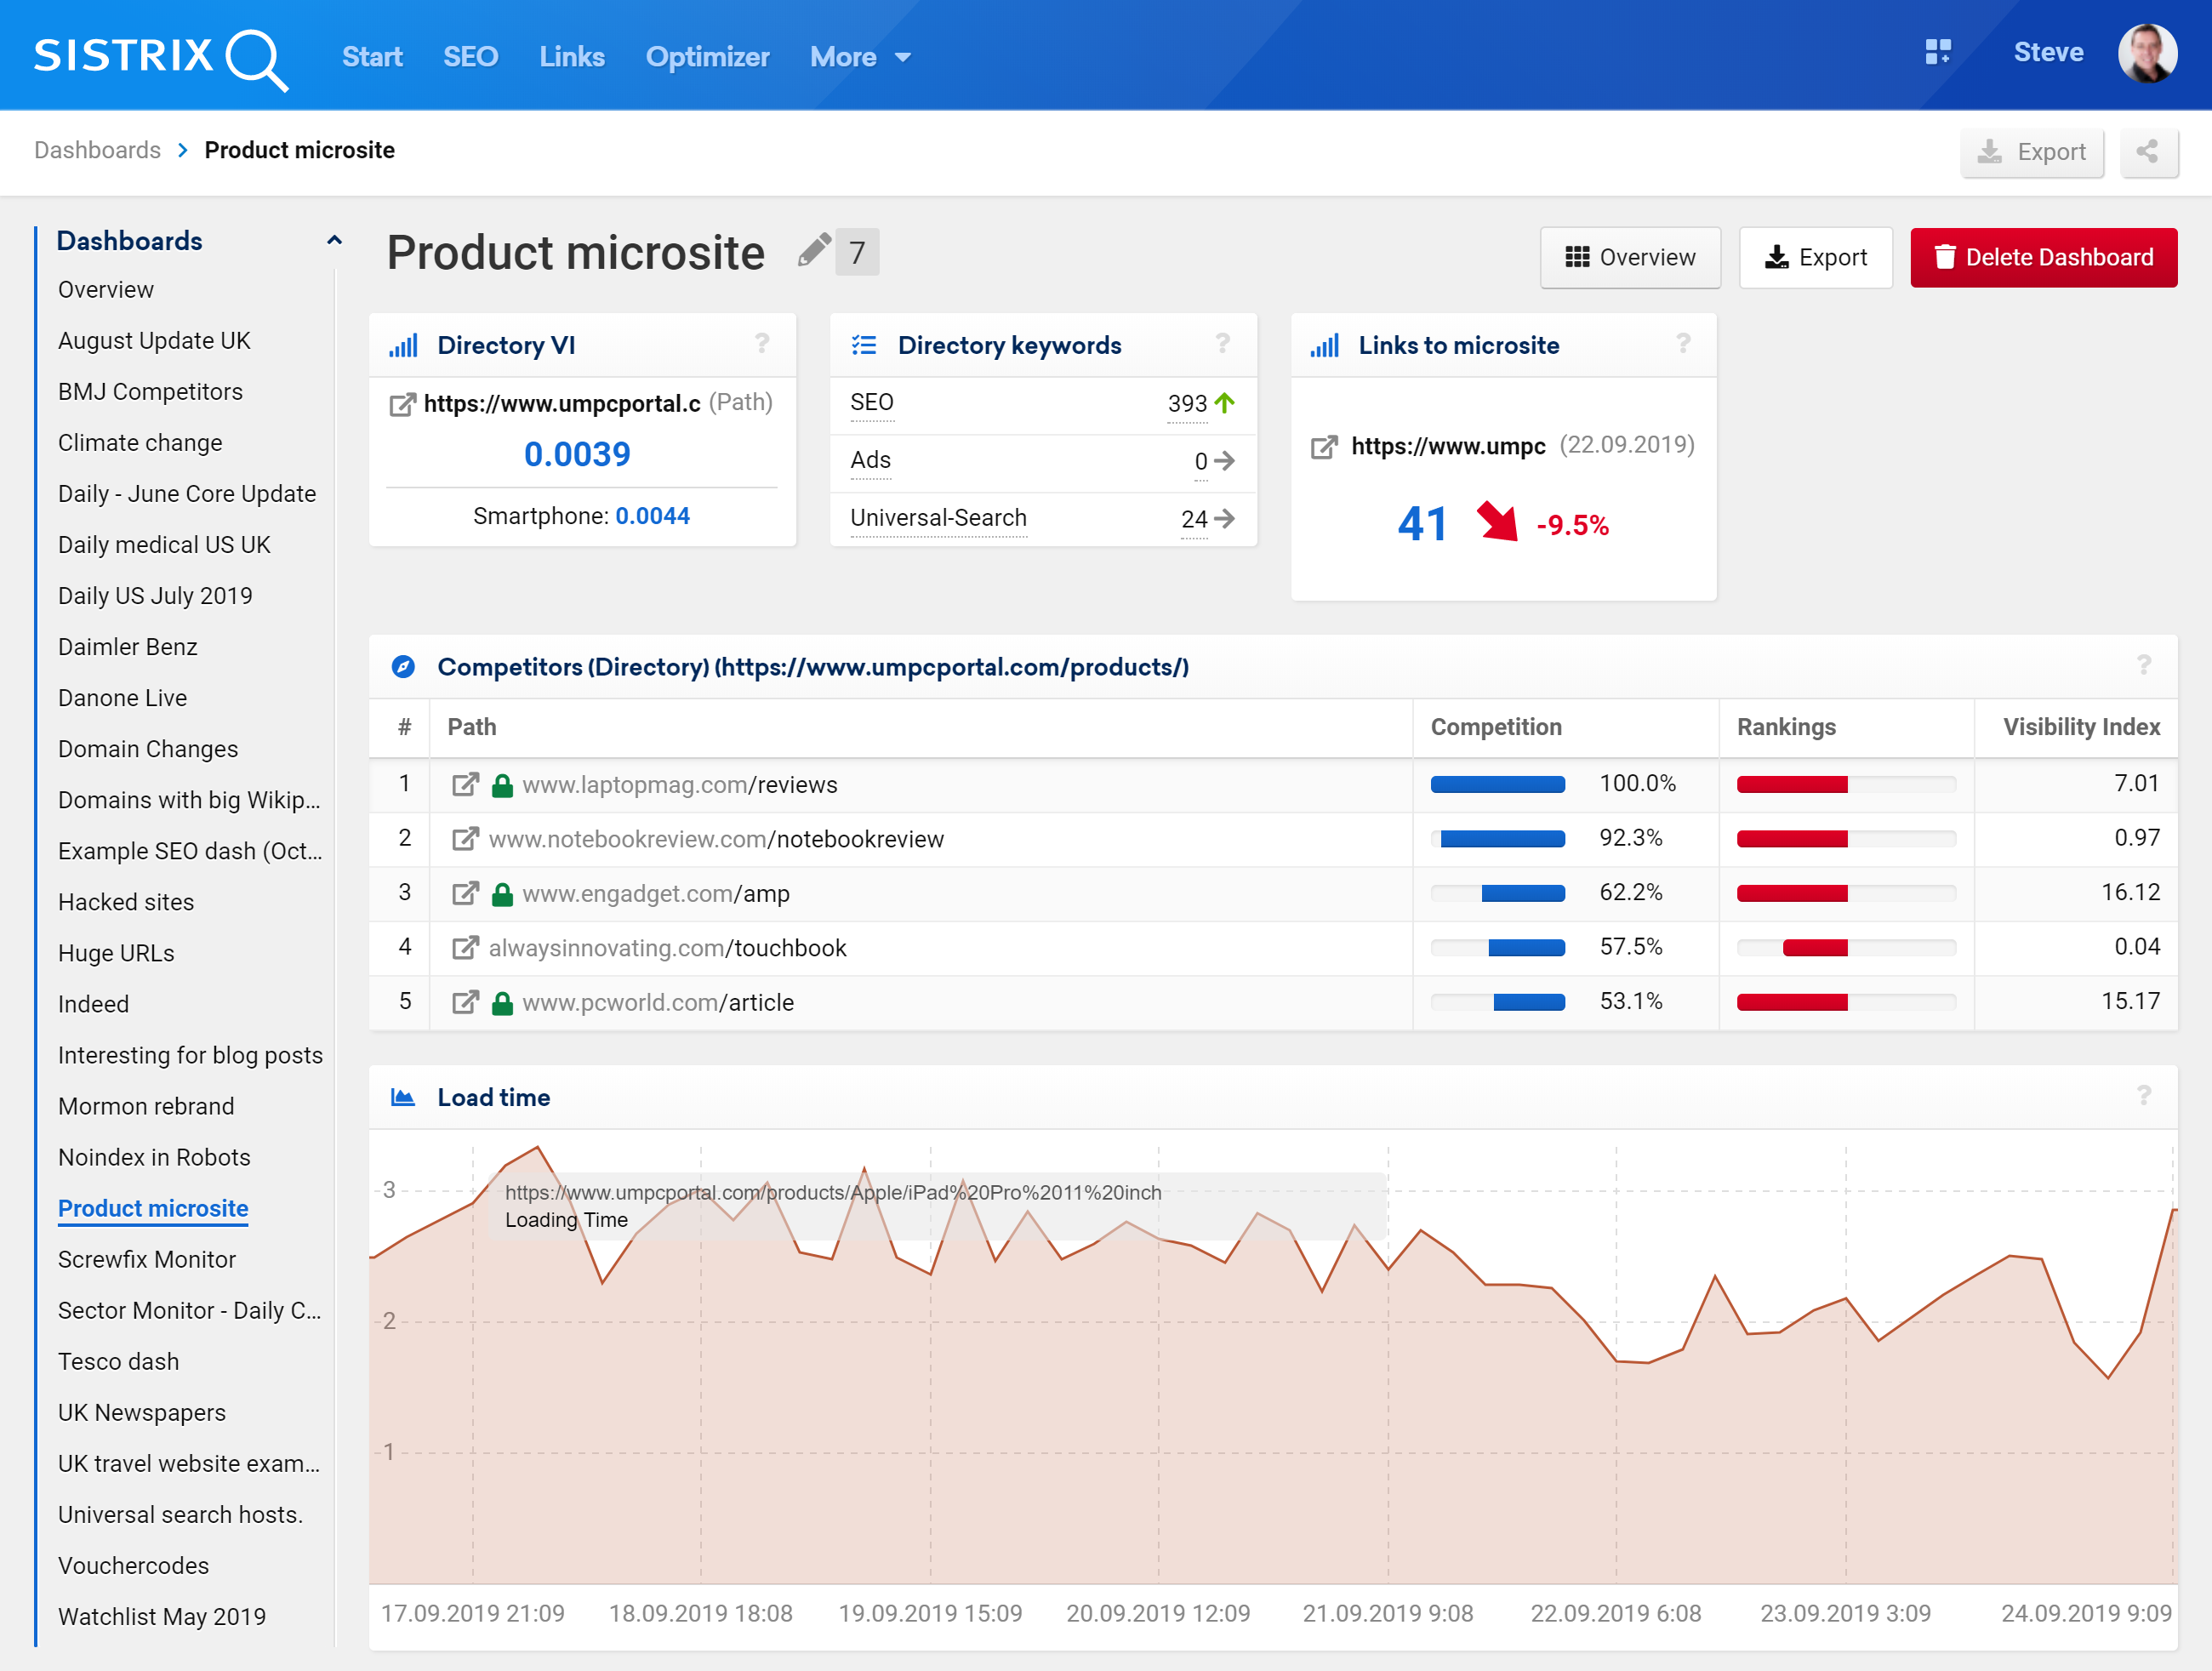Click alwaysinnovating.com rankings bar
Screen dimensions: 2212x1671
point(1846,948)
